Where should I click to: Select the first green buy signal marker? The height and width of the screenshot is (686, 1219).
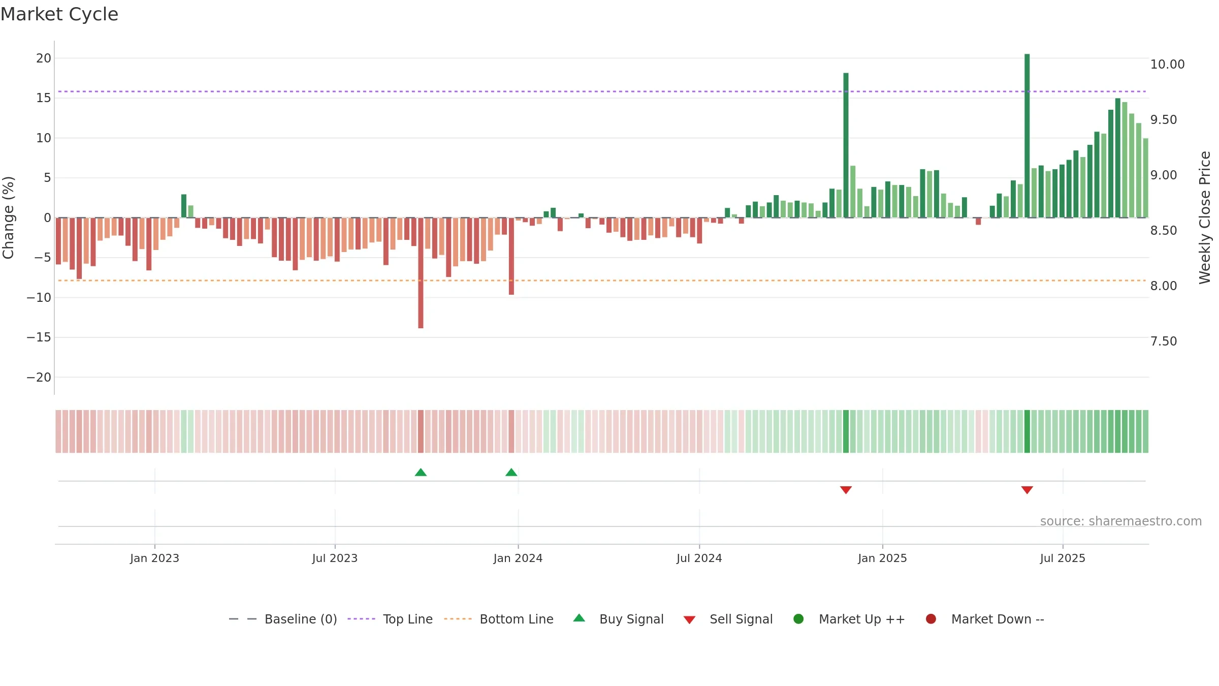point(421,472)
